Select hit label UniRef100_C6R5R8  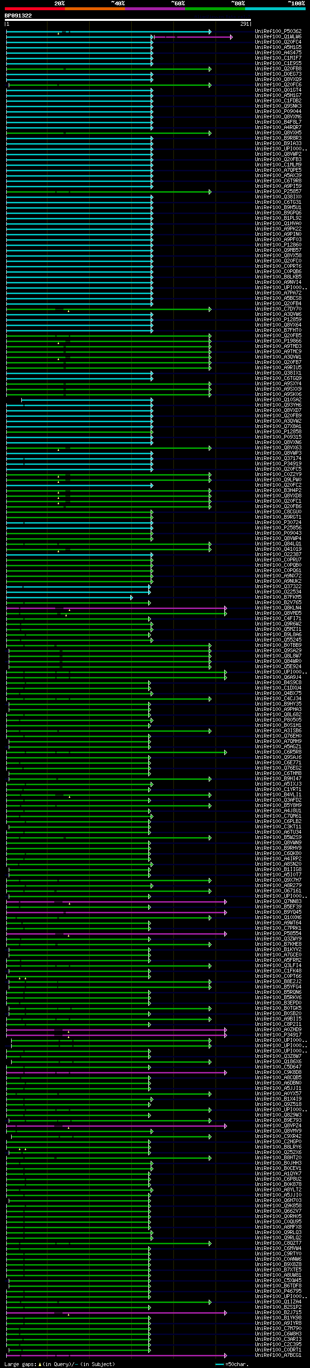click(278, 752)
